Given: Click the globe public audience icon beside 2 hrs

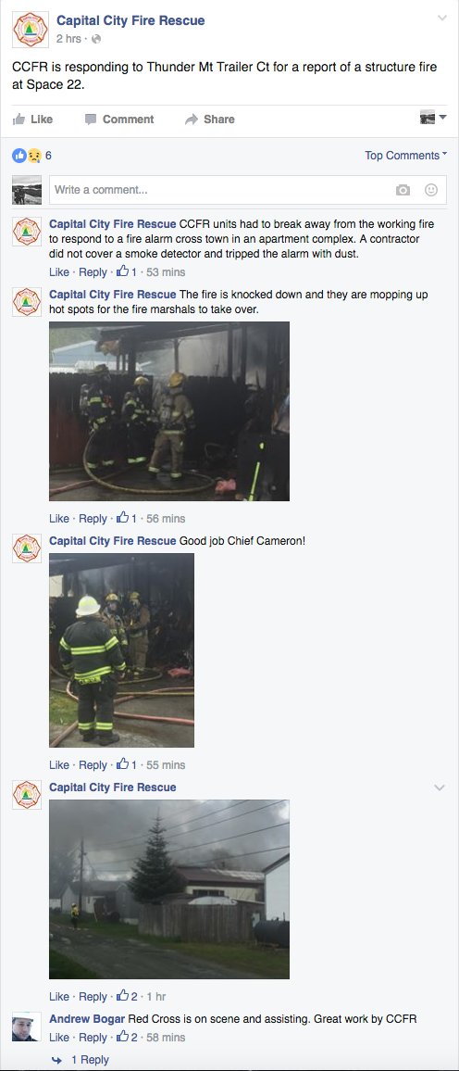Looking at the screenshot, I should pos(95,39).
